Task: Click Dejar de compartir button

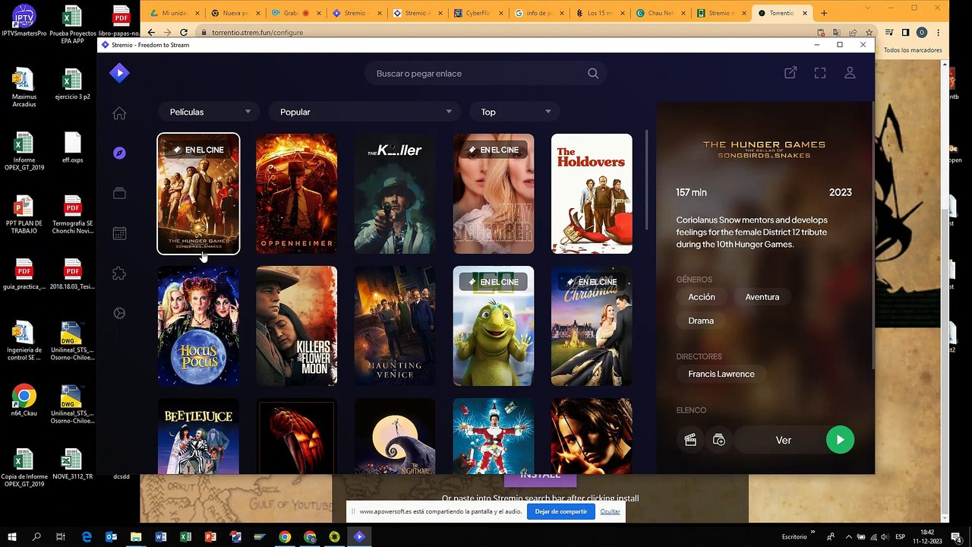Action: (x=560, y=511)
